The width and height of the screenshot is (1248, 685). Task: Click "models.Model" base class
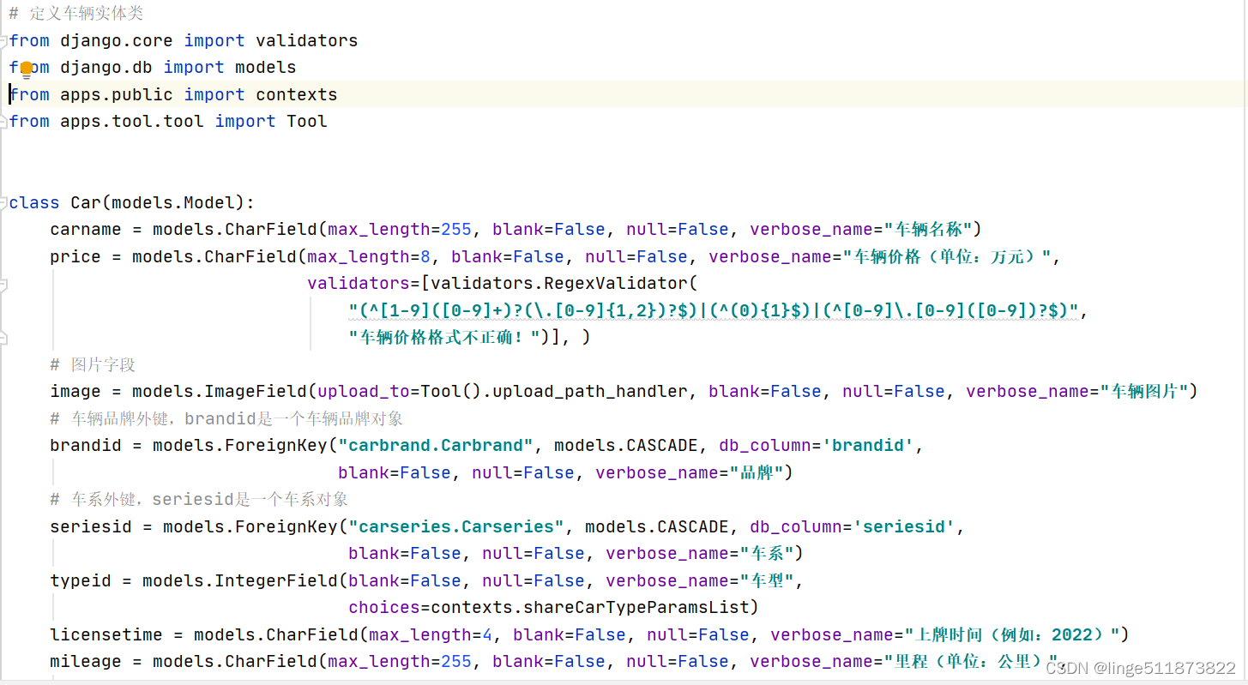178,202
